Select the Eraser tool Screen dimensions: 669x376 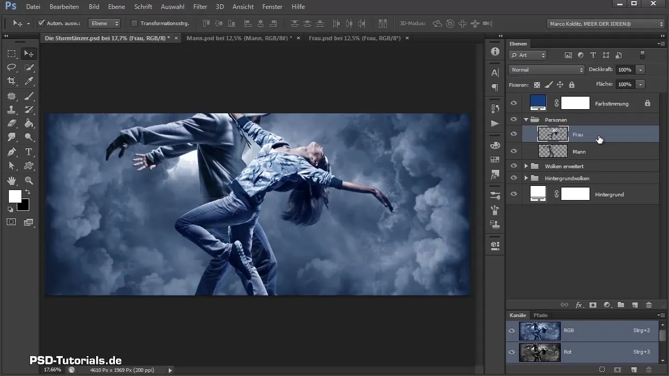(x=11, y=124)
